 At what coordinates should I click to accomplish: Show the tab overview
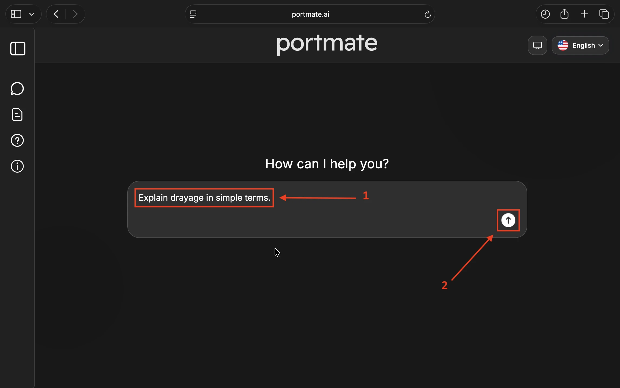click(604, 14)
